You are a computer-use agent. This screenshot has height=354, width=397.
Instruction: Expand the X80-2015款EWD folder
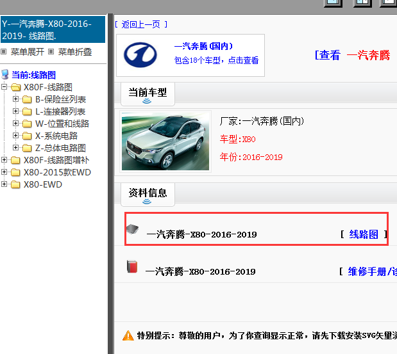point(4,172)
